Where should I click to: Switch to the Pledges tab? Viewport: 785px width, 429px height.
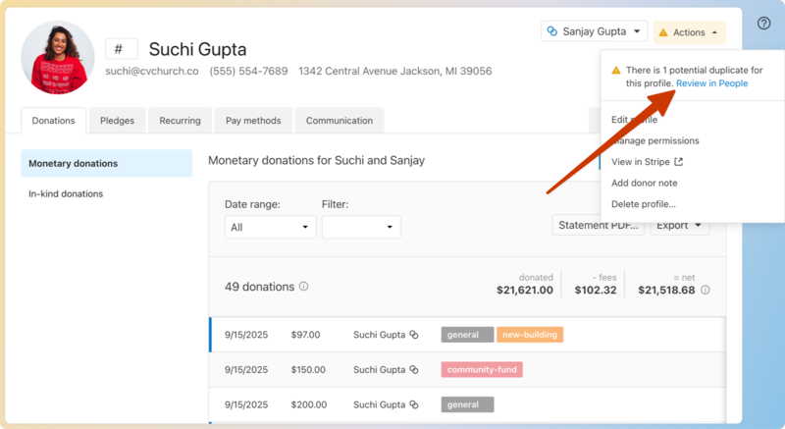118,121
